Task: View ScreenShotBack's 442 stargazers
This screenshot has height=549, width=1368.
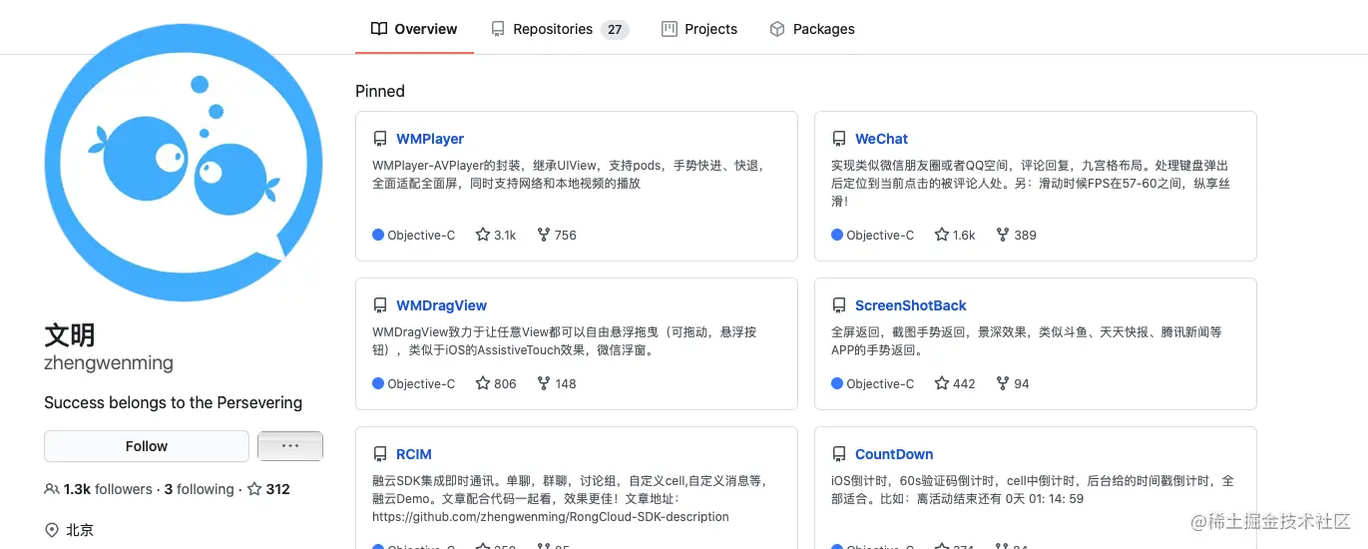Action: pyautogui.click(x=955, y=383)
